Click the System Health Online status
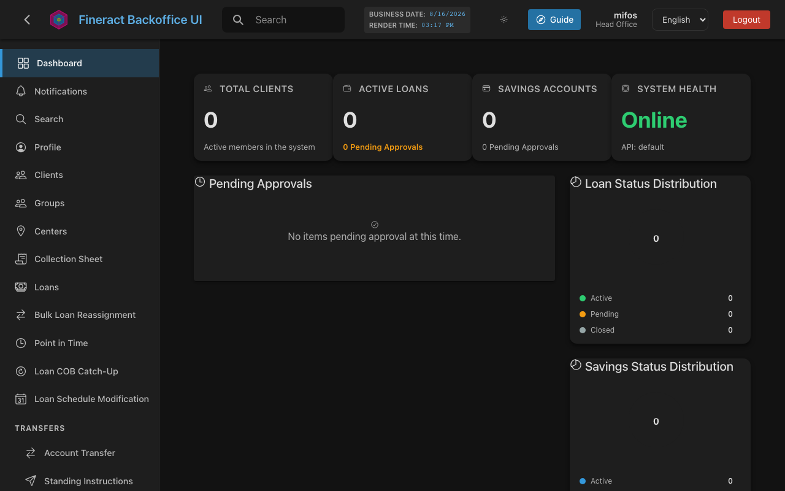 tap(654, 120)
